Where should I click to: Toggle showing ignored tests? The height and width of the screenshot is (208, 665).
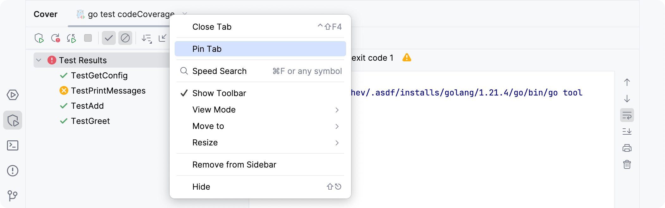[x=125, y=38]
